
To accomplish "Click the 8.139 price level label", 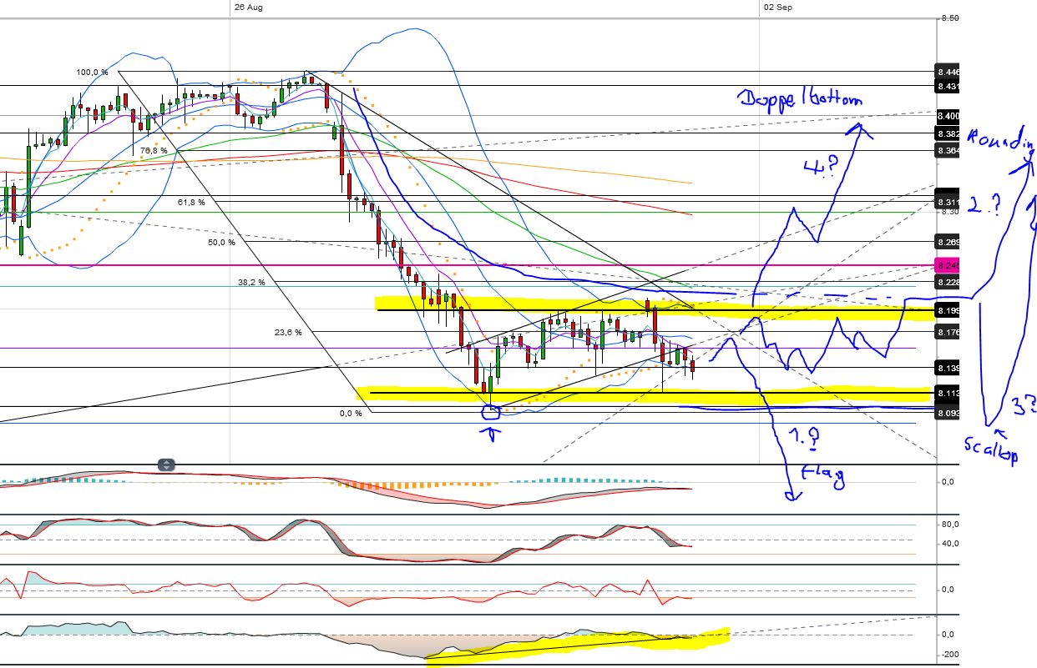I will tap(947, 368).
